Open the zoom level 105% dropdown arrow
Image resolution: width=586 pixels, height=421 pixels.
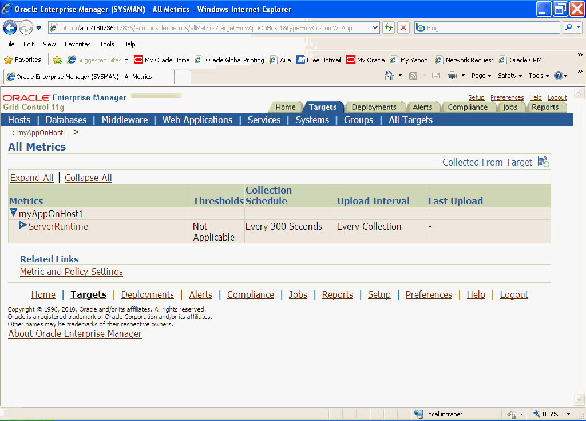[568, 414]
